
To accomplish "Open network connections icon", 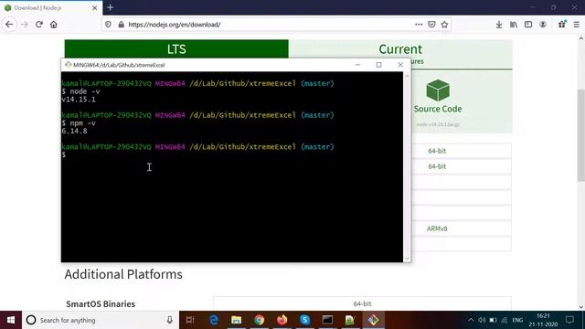I will (x=505, y=320).
